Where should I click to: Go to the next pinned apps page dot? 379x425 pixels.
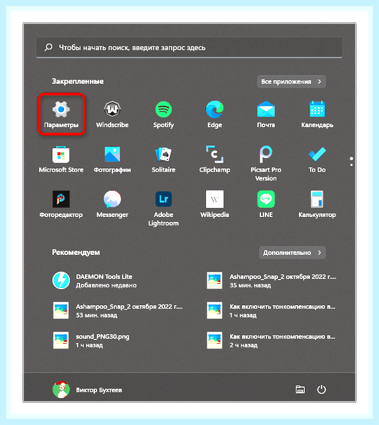(351, 164)
